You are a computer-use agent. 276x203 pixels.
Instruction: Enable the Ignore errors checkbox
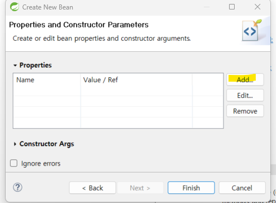[x=13, y=163]
